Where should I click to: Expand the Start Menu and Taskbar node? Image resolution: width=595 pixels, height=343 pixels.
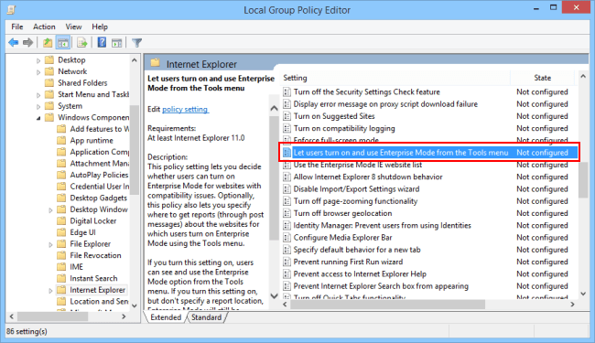(38, 95)
